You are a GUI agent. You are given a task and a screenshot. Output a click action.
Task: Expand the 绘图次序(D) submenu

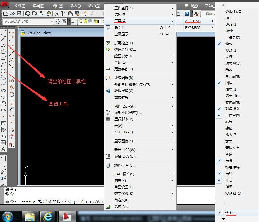coord(140,56)
